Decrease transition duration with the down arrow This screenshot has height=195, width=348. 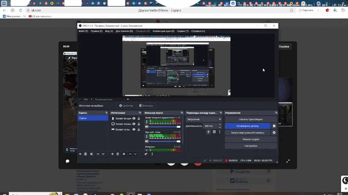(x=220, y=127)
